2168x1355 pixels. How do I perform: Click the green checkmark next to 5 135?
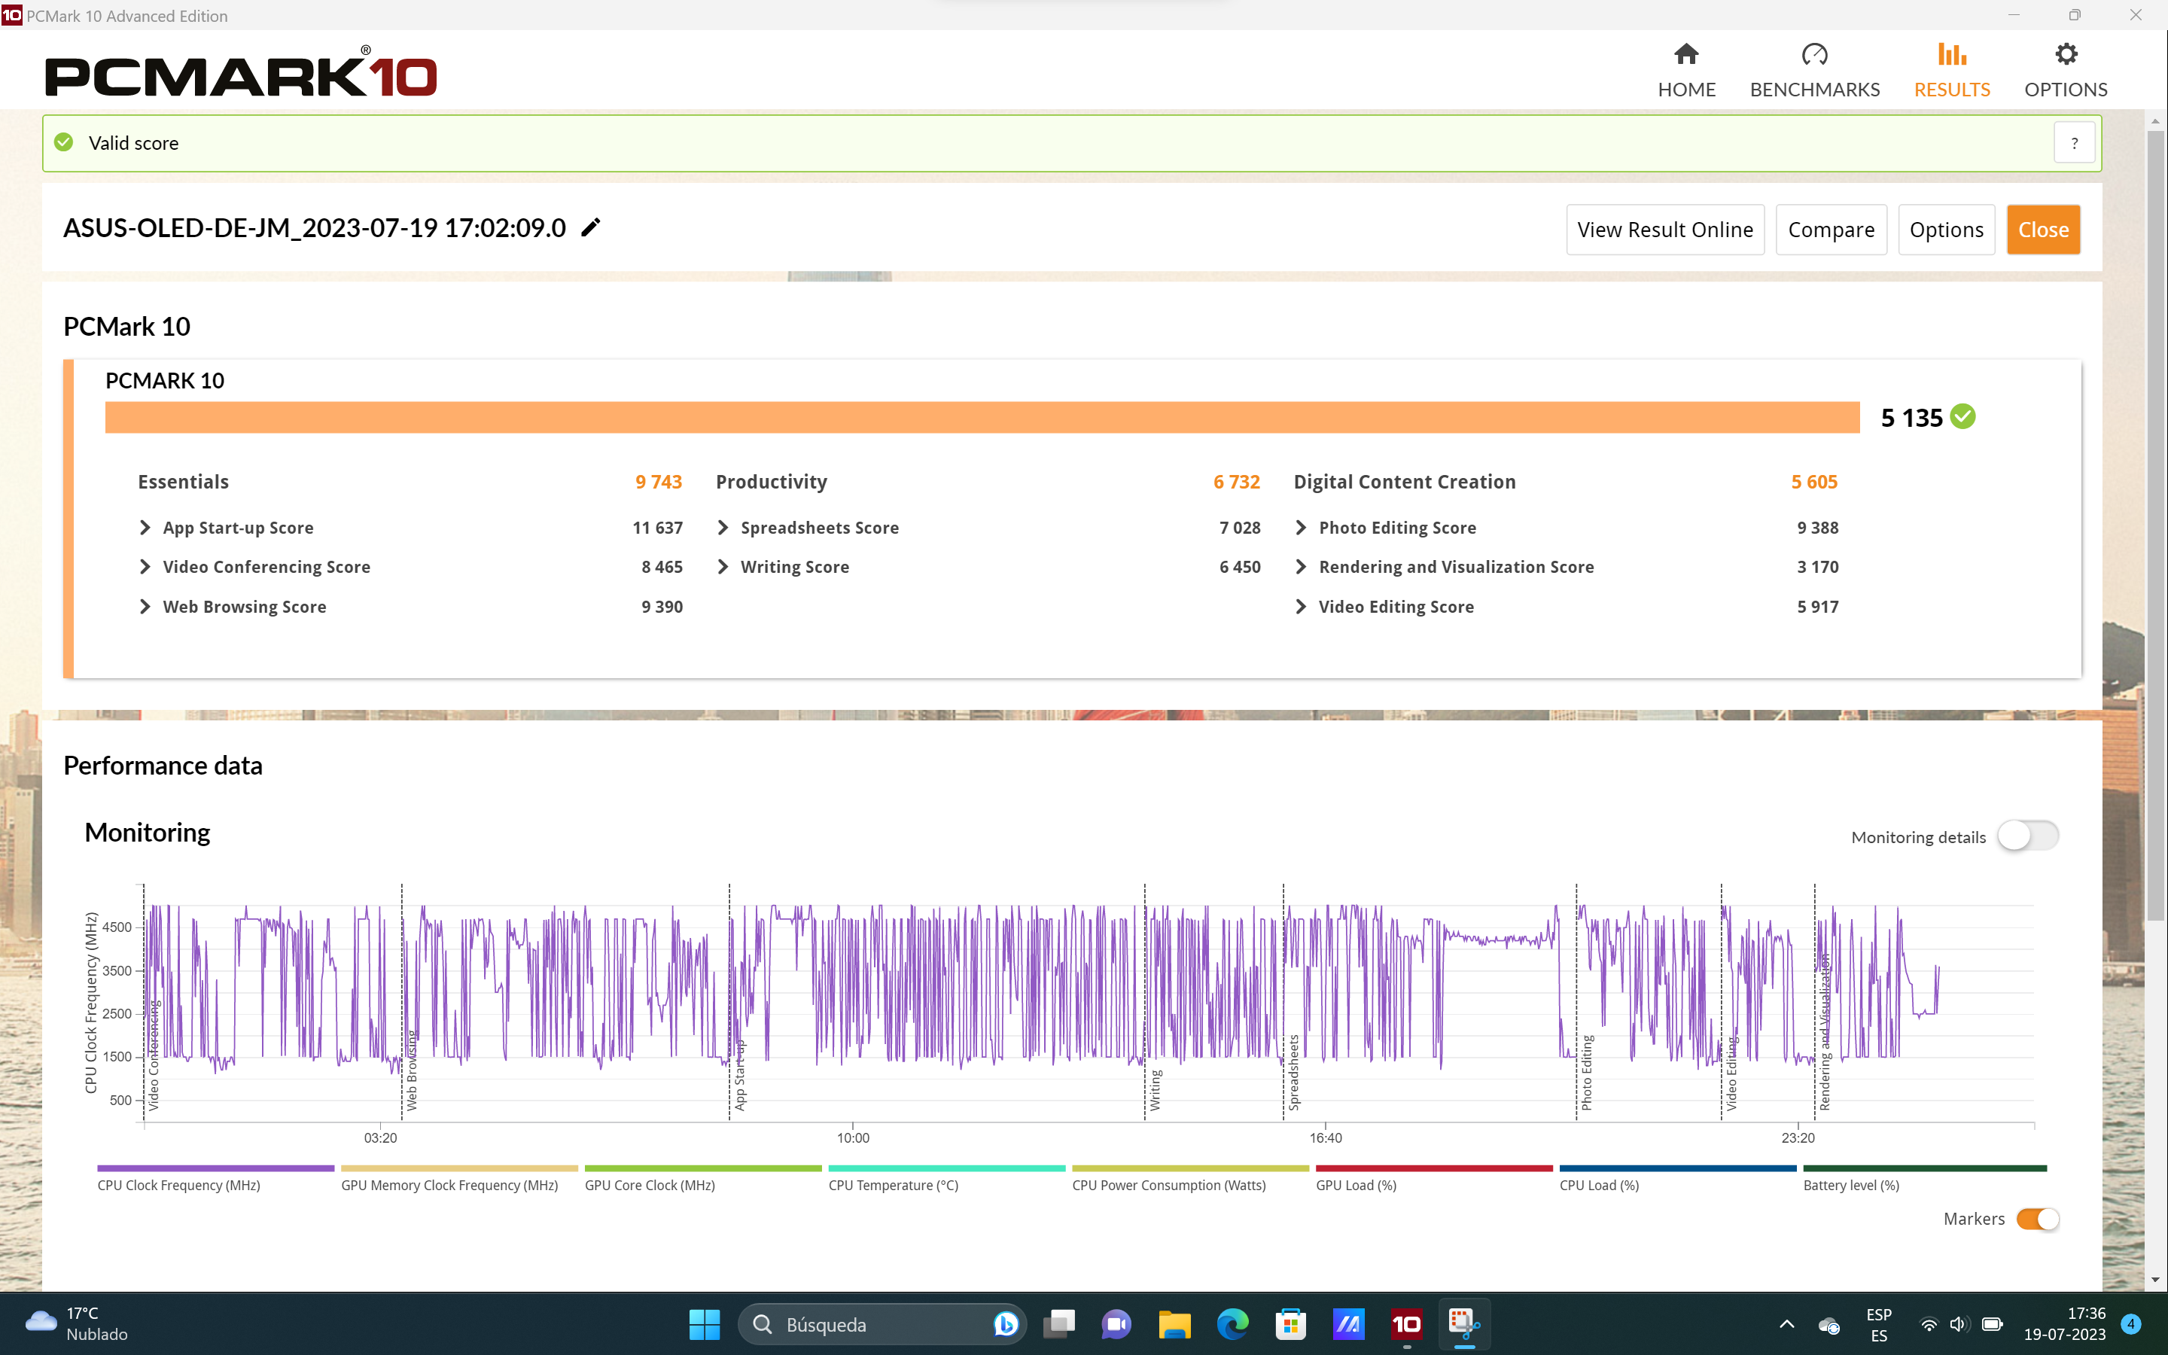pos(1962,417)
